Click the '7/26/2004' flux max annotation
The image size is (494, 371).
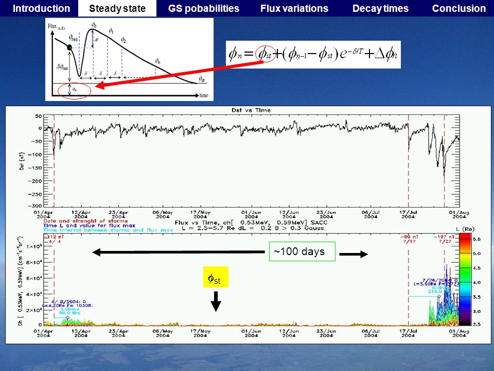tap(436, 282)
